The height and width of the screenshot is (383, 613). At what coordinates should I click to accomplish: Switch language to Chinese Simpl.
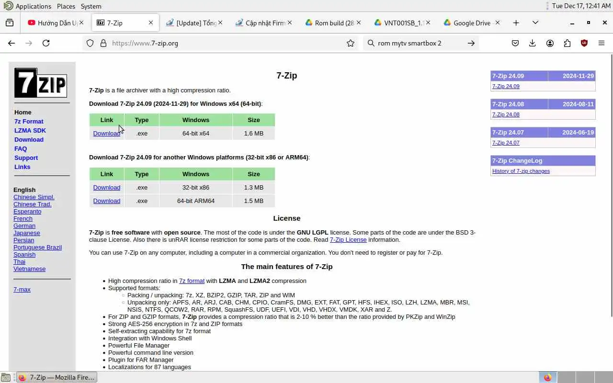click(x=34, y=197)
